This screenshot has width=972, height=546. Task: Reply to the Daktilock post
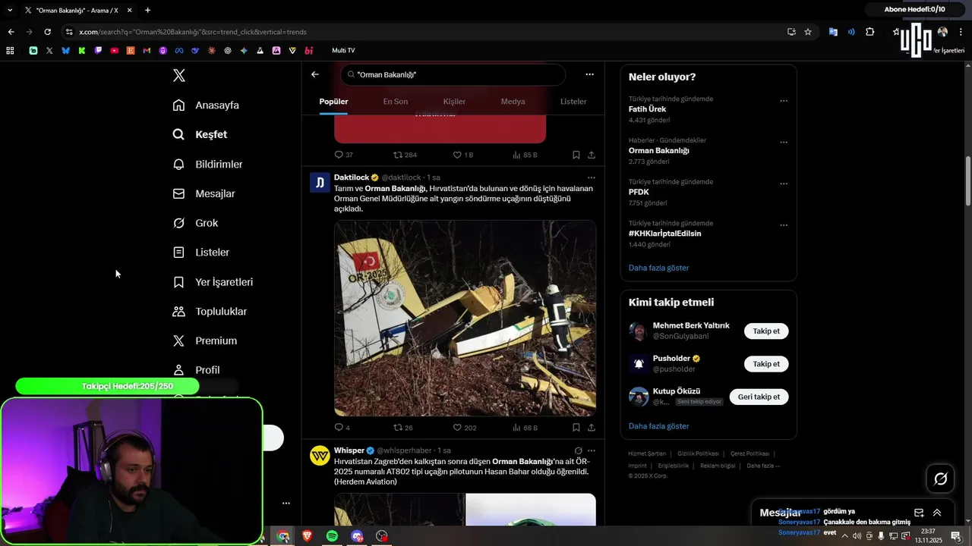[x=342, y=428]
